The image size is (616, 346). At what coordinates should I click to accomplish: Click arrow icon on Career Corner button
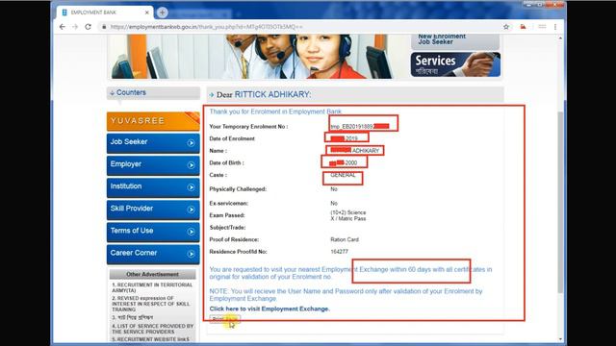point(191,254)
